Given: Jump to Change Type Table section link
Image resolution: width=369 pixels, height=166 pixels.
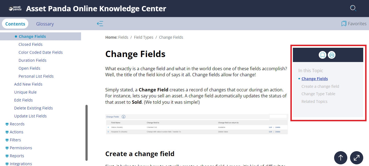Looking at the screenshot, I should [318, 94].
